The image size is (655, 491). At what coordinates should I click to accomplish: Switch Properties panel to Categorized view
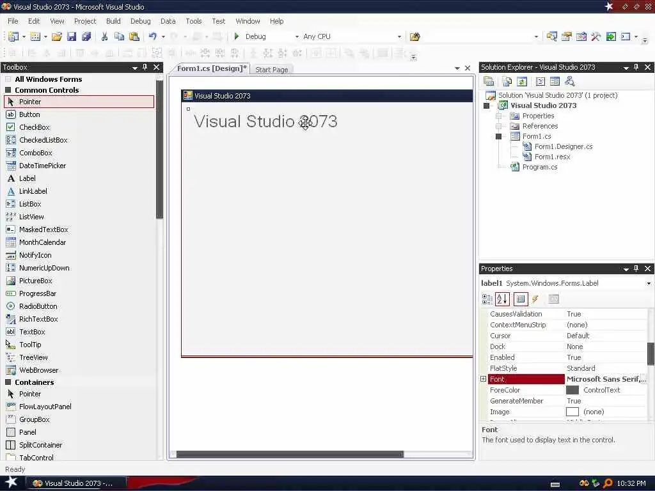487,299
